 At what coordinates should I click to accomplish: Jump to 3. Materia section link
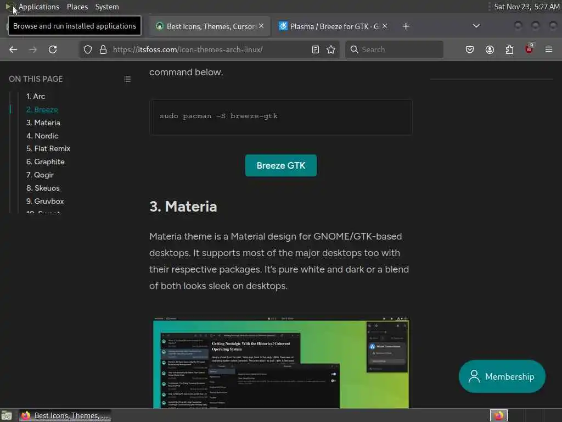(43, 123)
